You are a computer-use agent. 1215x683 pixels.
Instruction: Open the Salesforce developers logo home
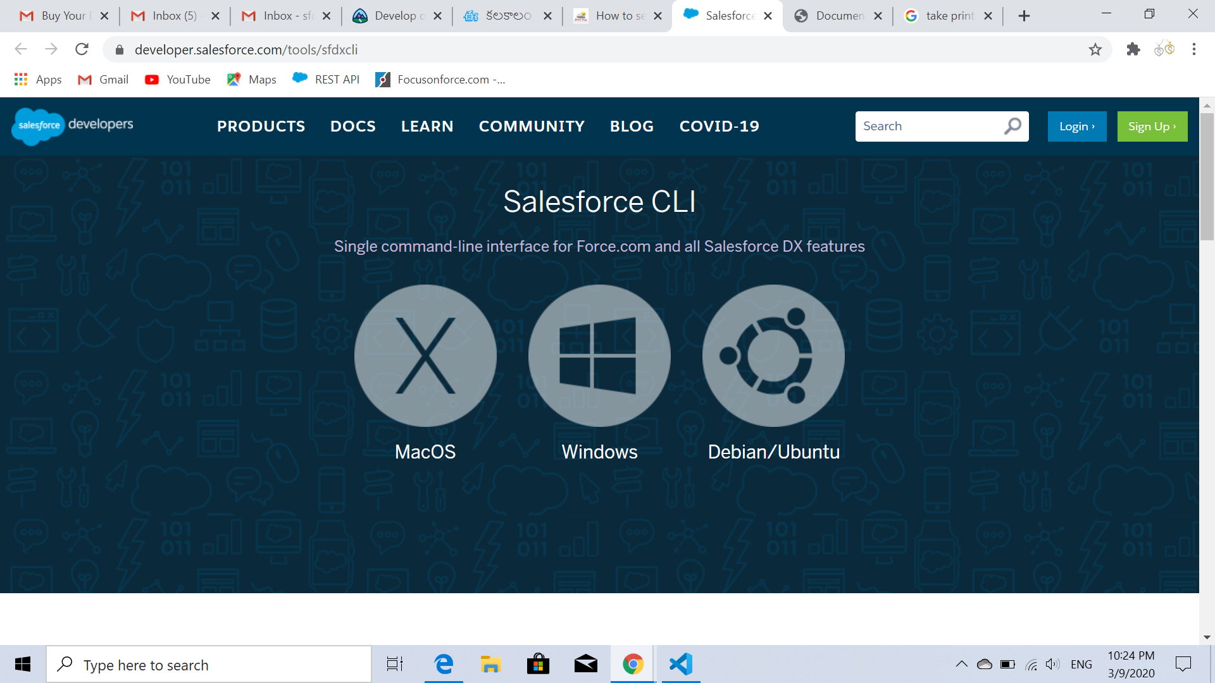[72, 126]
